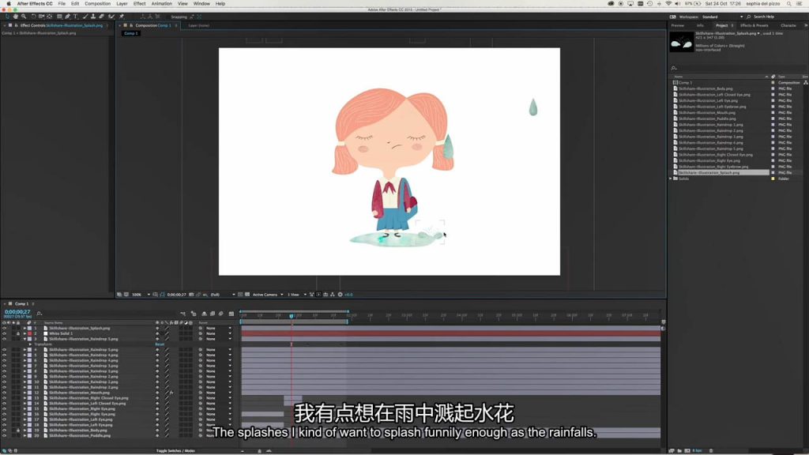This screenshot has height=455, width=809.
Task: Select the Pen tool
Action: 67,17
